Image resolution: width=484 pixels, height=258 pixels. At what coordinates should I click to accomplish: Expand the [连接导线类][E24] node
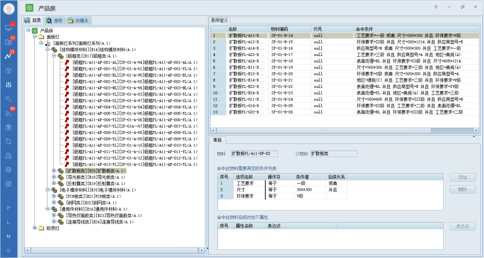pos(54,222)
